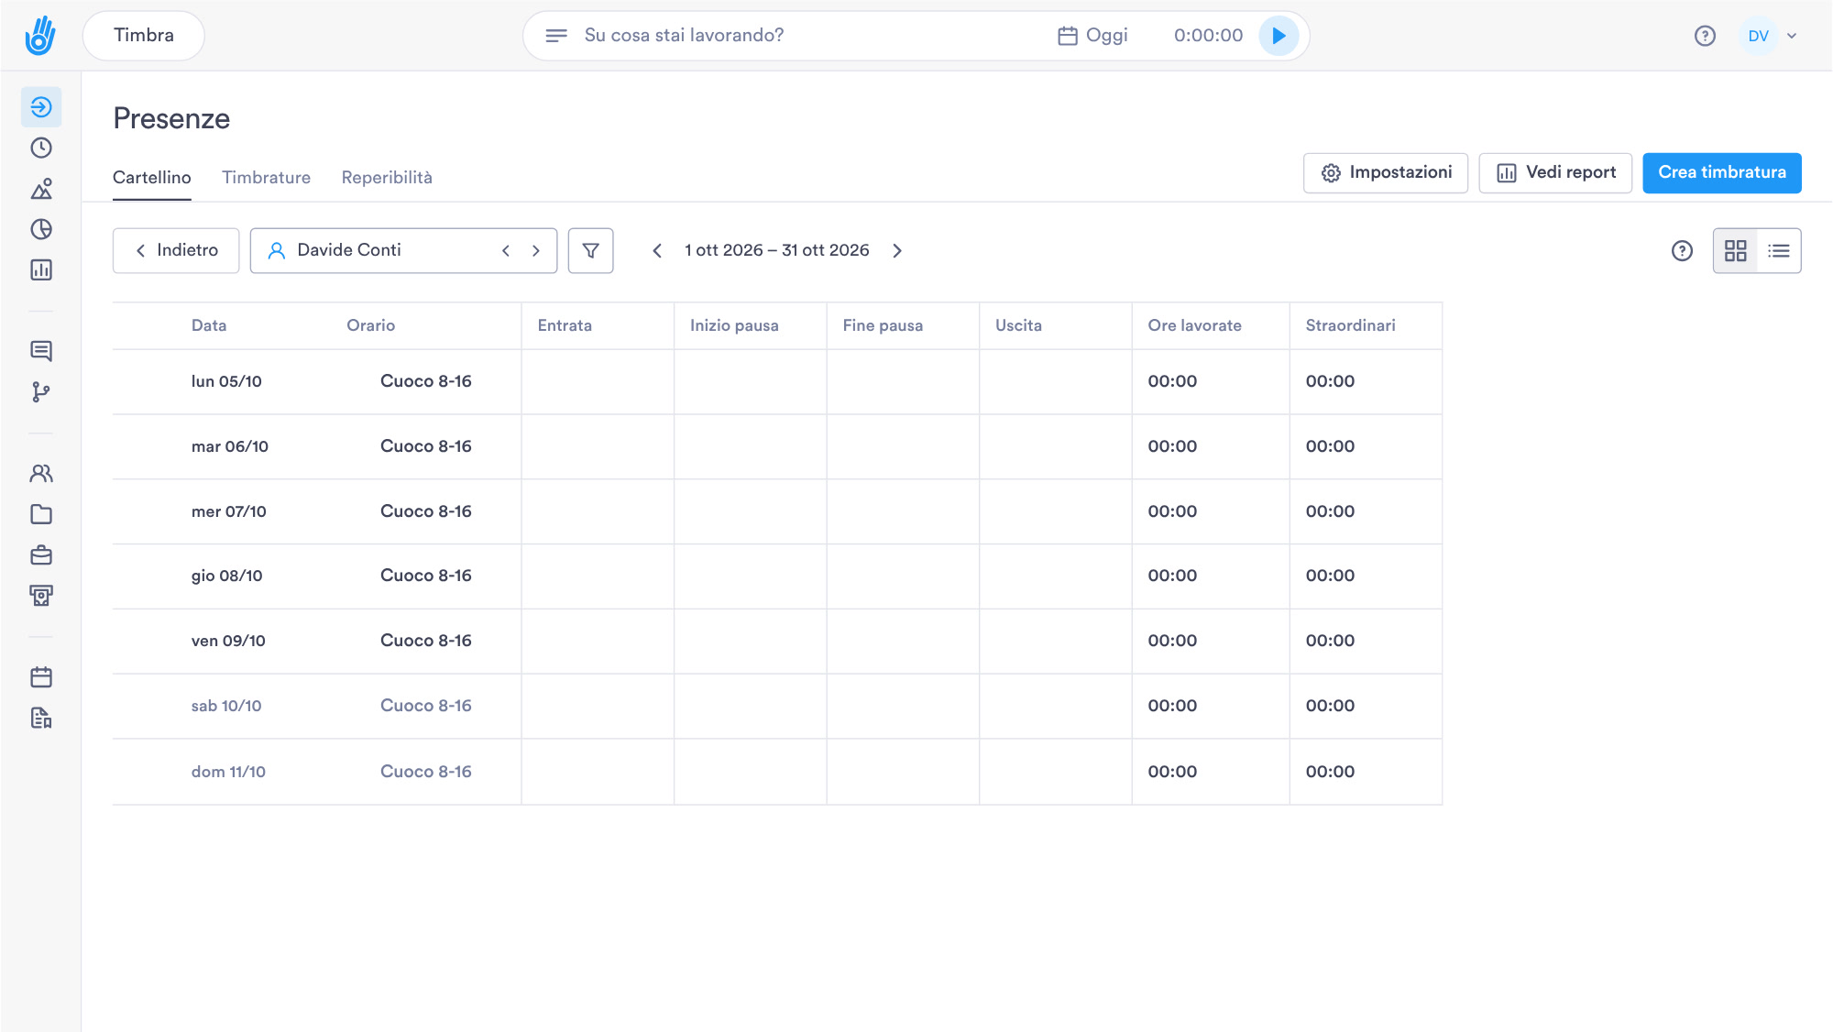Open help icon near view toggles
The width and height of the screenshot is (1833, 1032).
(x=1682, y=251)
